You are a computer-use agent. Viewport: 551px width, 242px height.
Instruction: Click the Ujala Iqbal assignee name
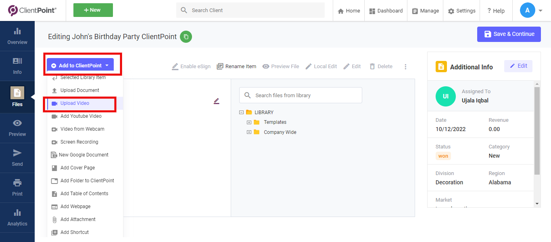coord(475,100)
